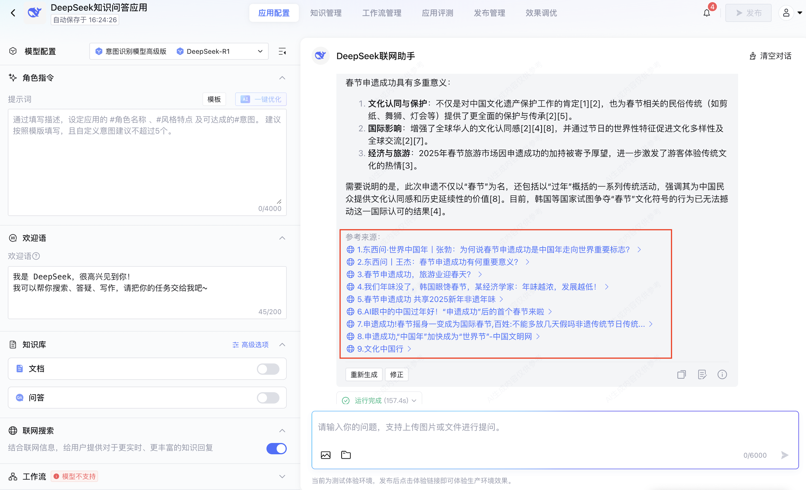Collapse the config panel via the sidebar-collapse icon
Screen dimensions: 806x490
[x=282, y=51]
